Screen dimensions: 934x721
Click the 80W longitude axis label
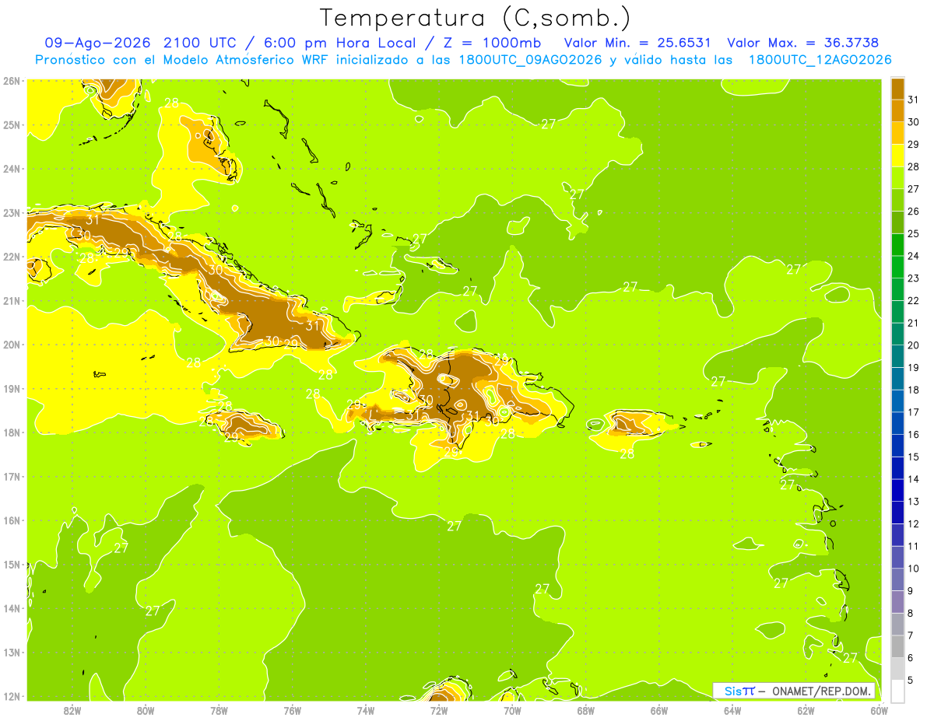(x=146, y=710)
